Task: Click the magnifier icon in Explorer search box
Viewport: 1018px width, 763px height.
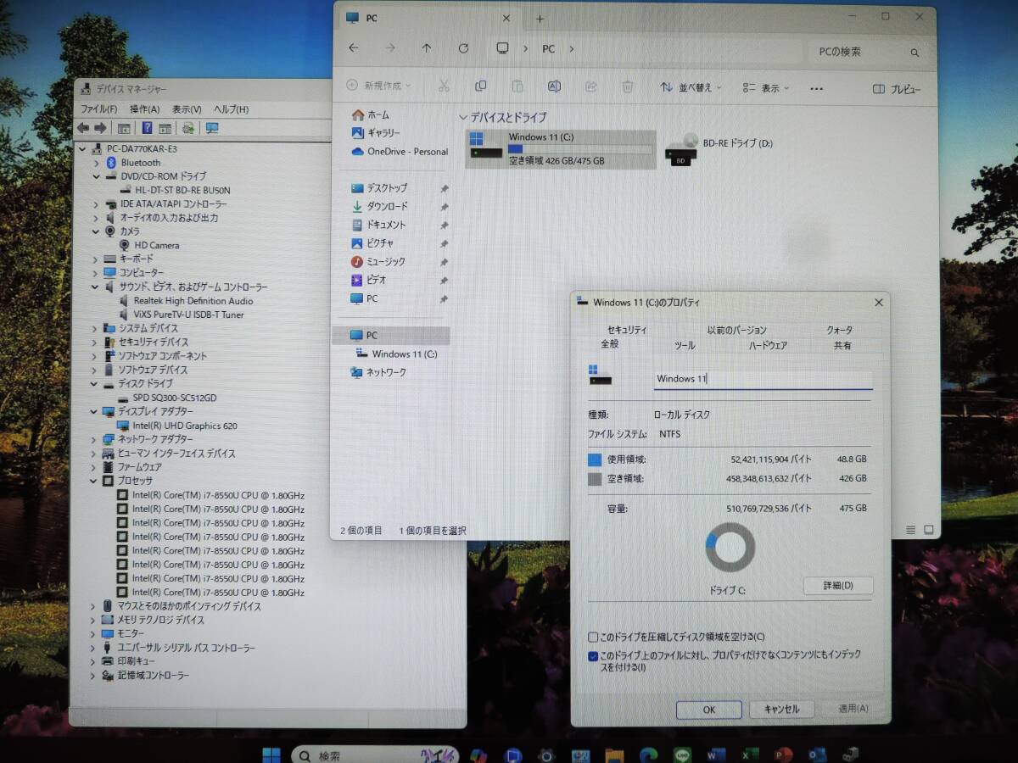Action: pos(915,53)
